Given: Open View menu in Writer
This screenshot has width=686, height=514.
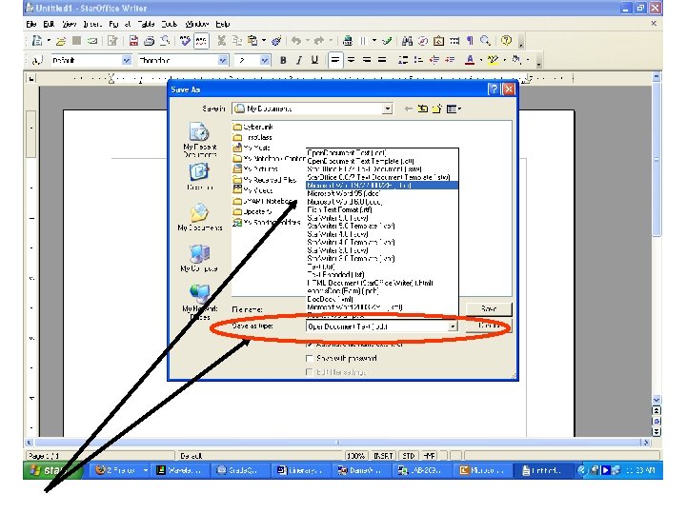Looking at the screenshot, I should [70, 24].
